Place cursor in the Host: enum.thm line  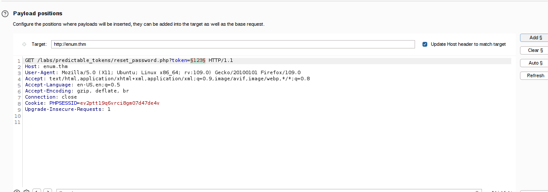click(x=46, y=66)
